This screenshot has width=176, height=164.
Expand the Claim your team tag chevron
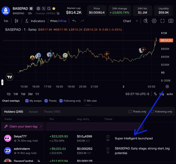point(41,126)
